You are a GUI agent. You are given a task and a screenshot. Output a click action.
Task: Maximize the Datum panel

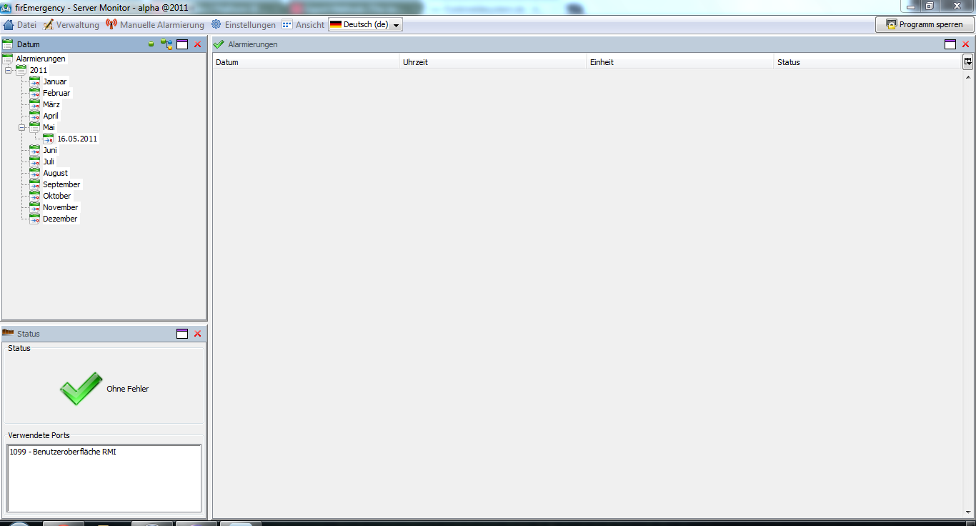(182, 44)
